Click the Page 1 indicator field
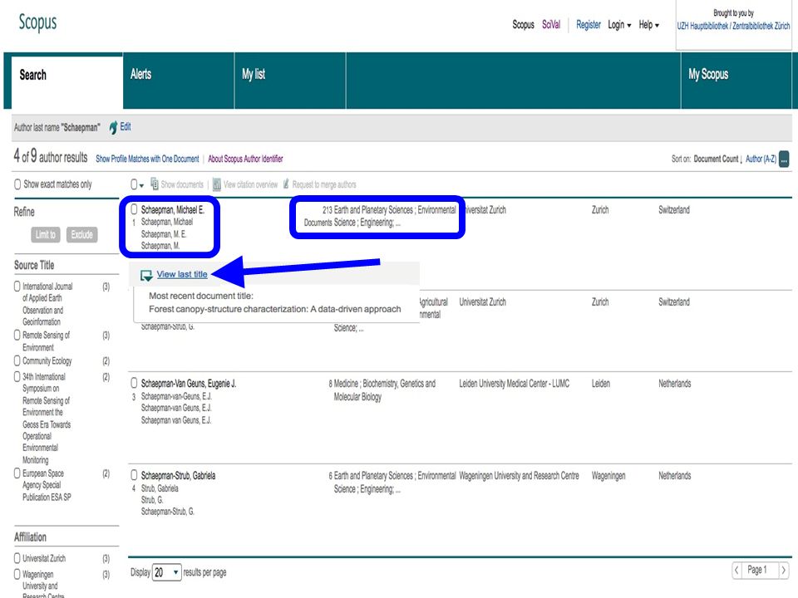Screen dimensions: 798x598 [760, 570]
